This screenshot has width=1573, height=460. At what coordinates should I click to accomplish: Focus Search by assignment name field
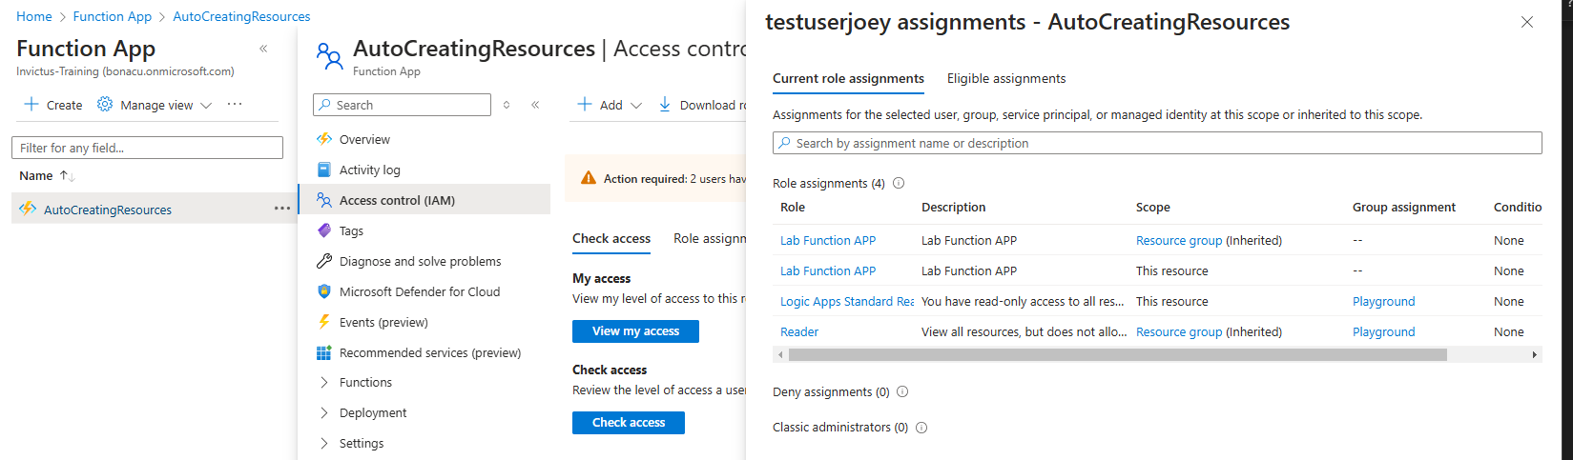pos(1157,143)
